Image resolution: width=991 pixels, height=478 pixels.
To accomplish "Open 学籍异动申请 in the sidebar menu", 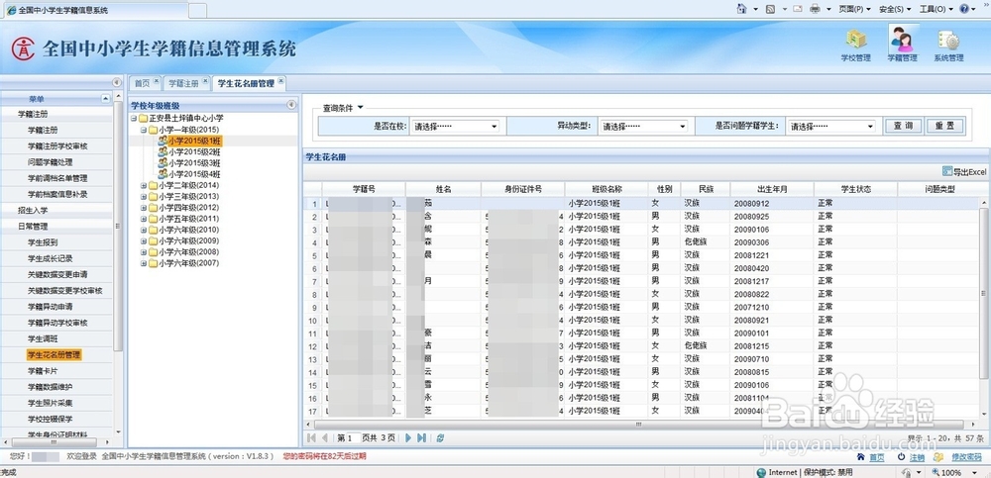I will click(x=50, y=306).
